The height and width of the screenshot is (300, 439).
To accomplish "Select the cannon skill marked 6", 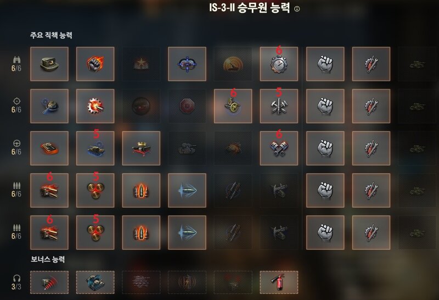I will point(233,106).
